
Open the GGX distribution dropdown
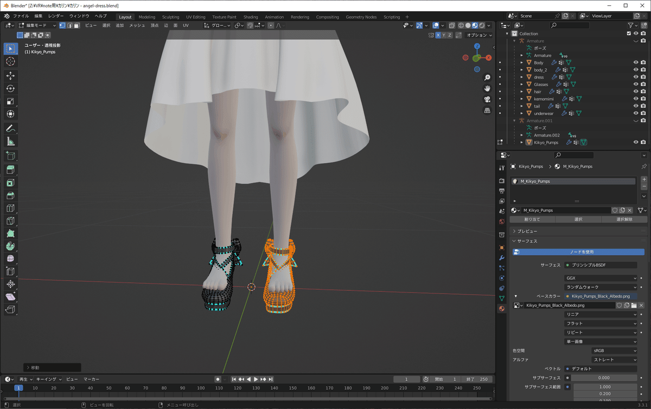coord(601,278)
